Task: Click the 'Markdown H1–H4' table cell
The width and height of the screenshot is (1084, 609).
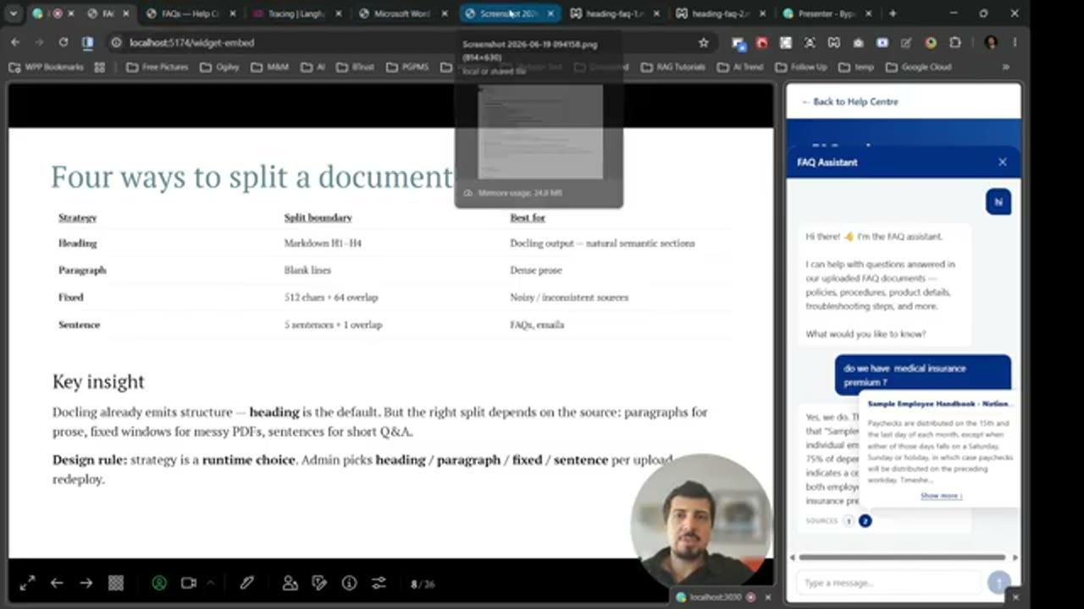Action: (323, 244)
